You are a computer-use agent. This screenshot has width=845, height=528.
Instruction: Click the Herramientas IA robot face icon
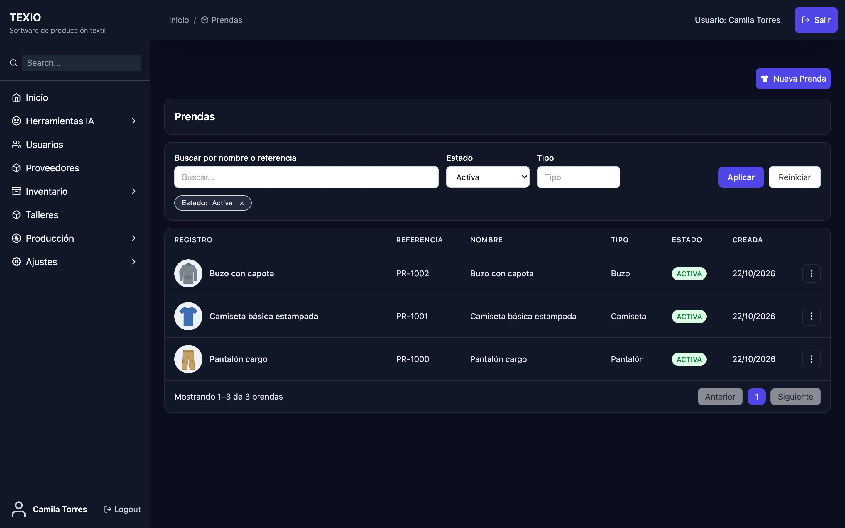pyautogui.click(x=16, y=121)
